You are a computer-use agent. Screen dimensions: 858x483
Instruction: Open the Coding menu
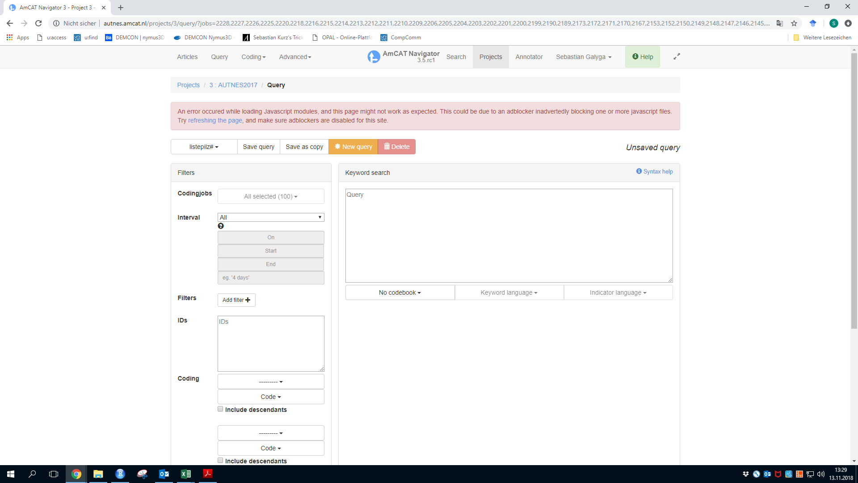(x=253, y=57)
